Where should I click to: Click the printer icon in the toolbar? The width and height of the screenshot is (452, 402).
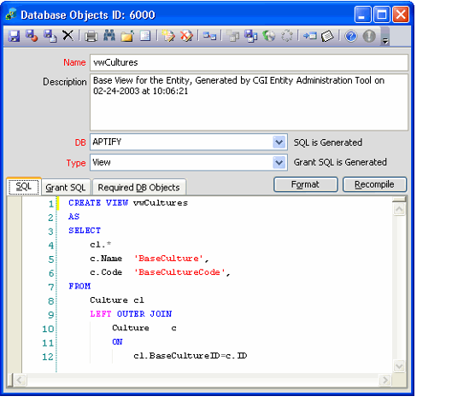click(x=91, y=37)
